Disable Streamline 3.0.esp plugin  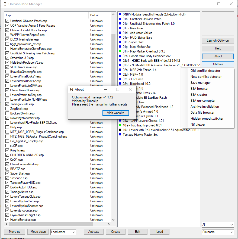point(7,58)
